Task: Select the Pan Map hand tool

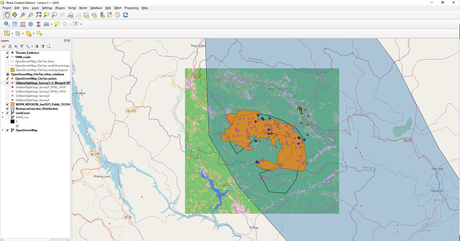Action: 7,15
